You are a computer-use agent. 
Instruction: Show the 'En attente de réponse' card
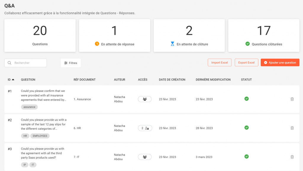point(115,36)
